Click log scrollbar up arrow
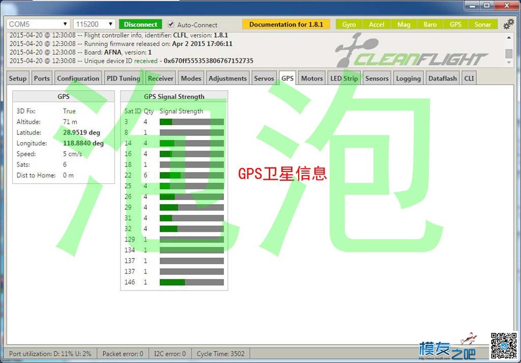Image resolution: width=521 pixels, height=363 pixels. click(x=509, y=38)
